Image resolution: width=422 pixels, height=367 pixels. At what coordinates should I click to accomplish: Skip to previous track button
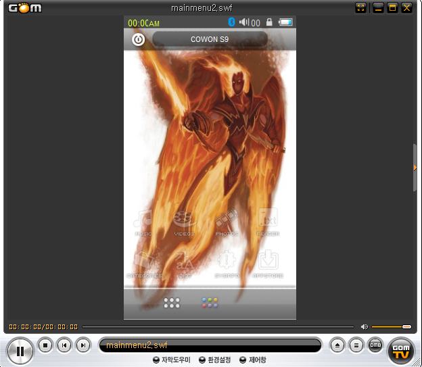(x=64, y=345)
